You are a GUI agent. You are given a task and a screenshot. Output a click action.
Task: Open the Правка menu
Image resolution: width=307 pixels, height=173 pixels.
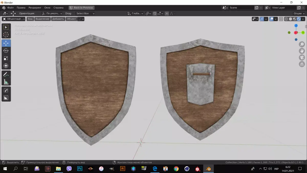[21, 8]
